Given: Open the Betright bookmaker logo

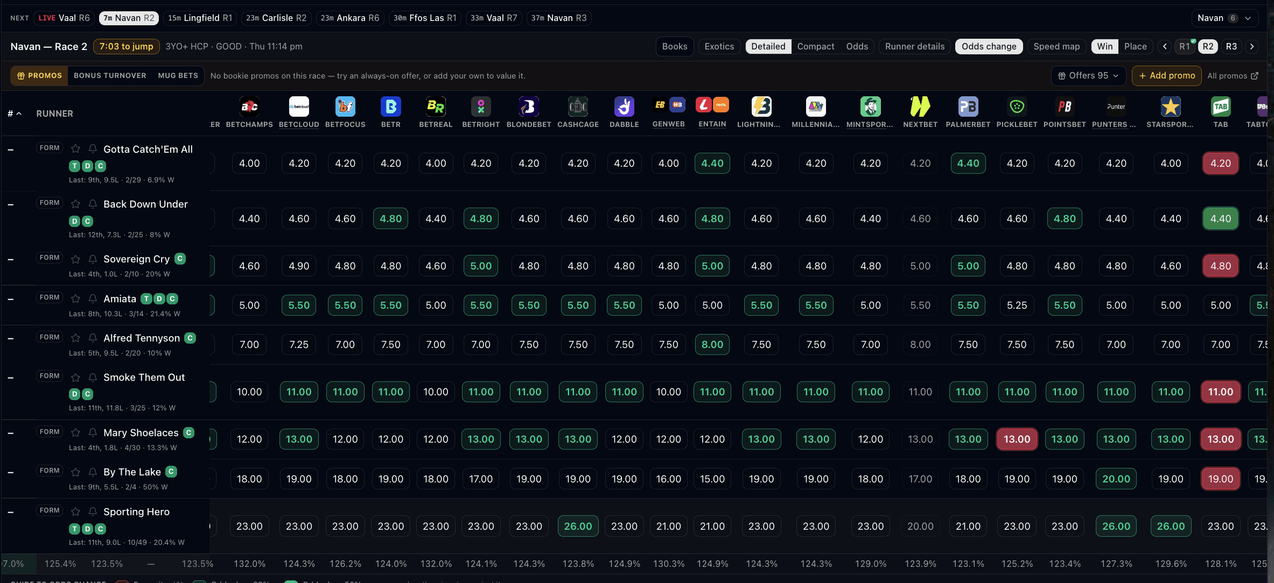Looking at the screenshot, I should (x=481, y=106).
